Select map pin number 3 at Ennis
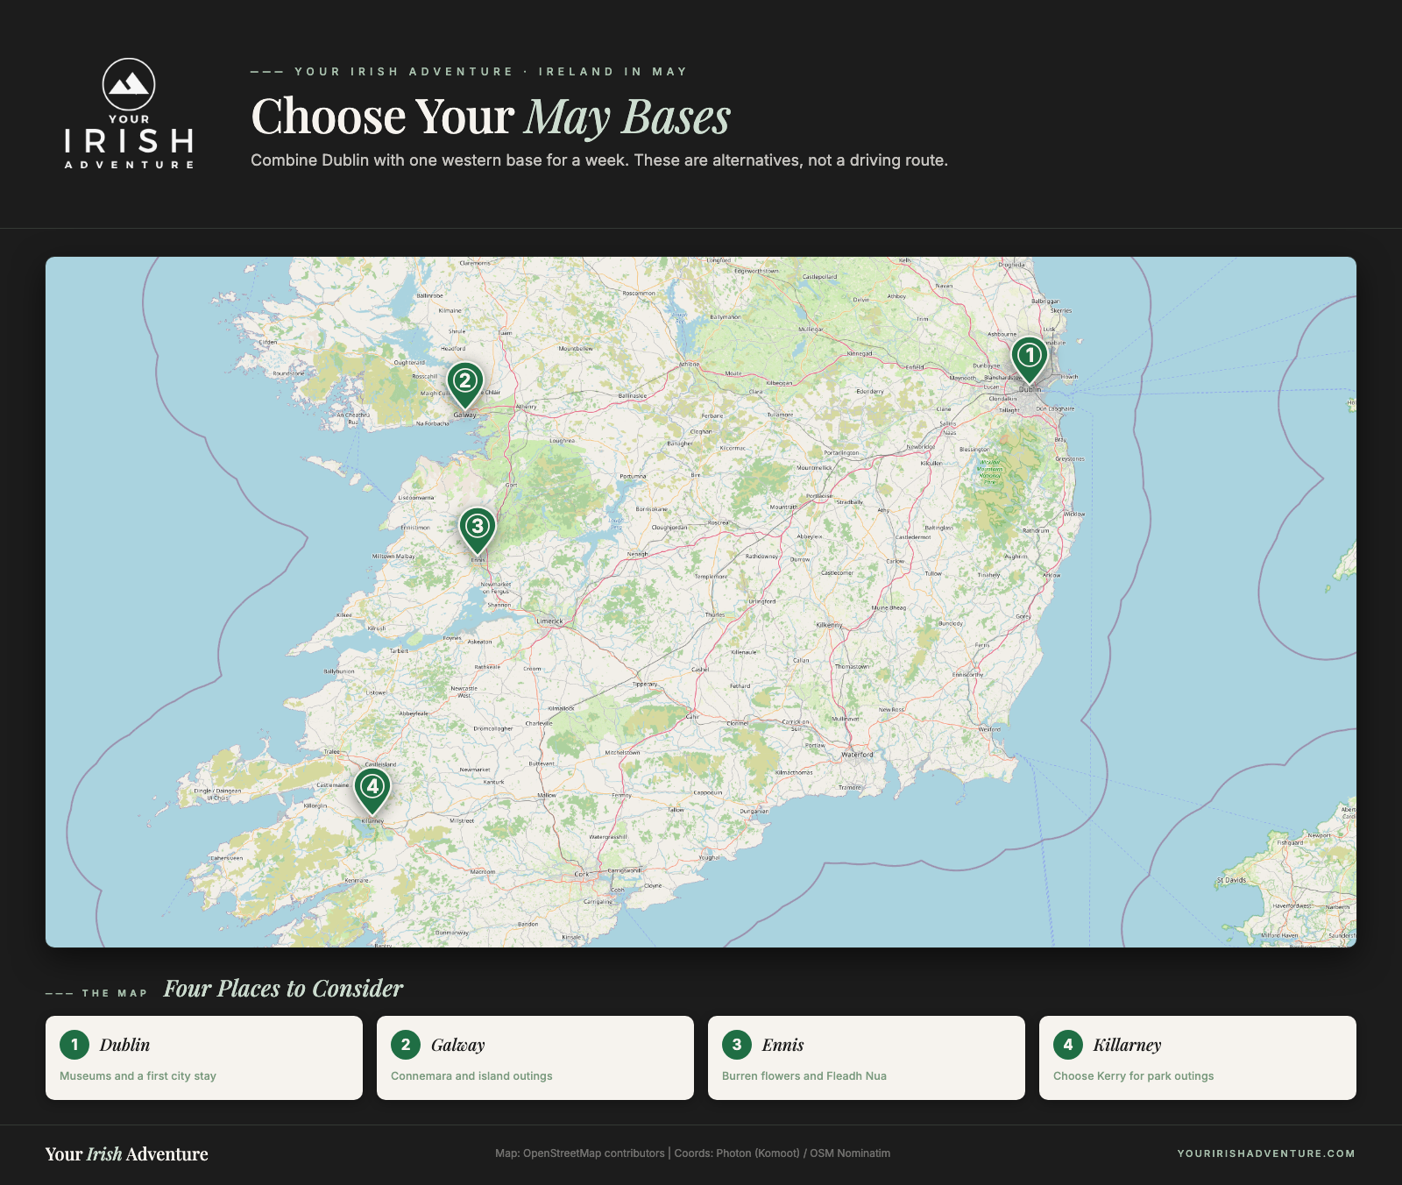1402x1185 pixels. click(x=478, y=530)
